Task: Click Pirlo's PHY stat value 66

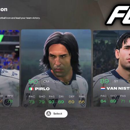Action: coord(82,102)
